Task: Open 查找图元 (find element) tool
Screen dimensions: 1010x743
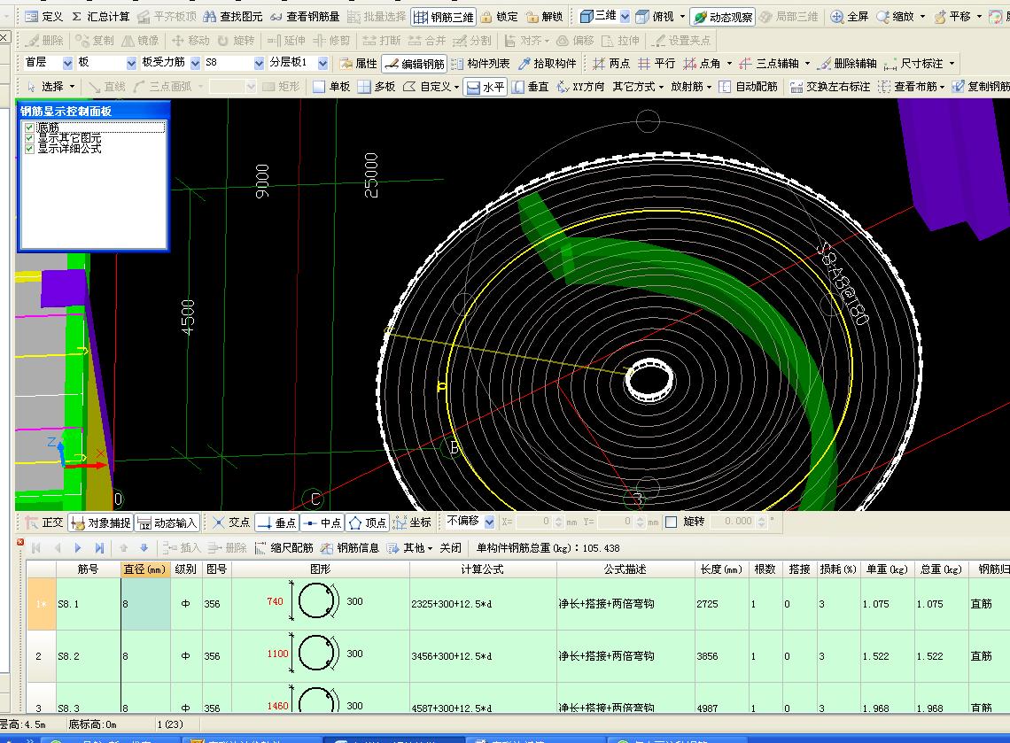Action: coord(233,17)
